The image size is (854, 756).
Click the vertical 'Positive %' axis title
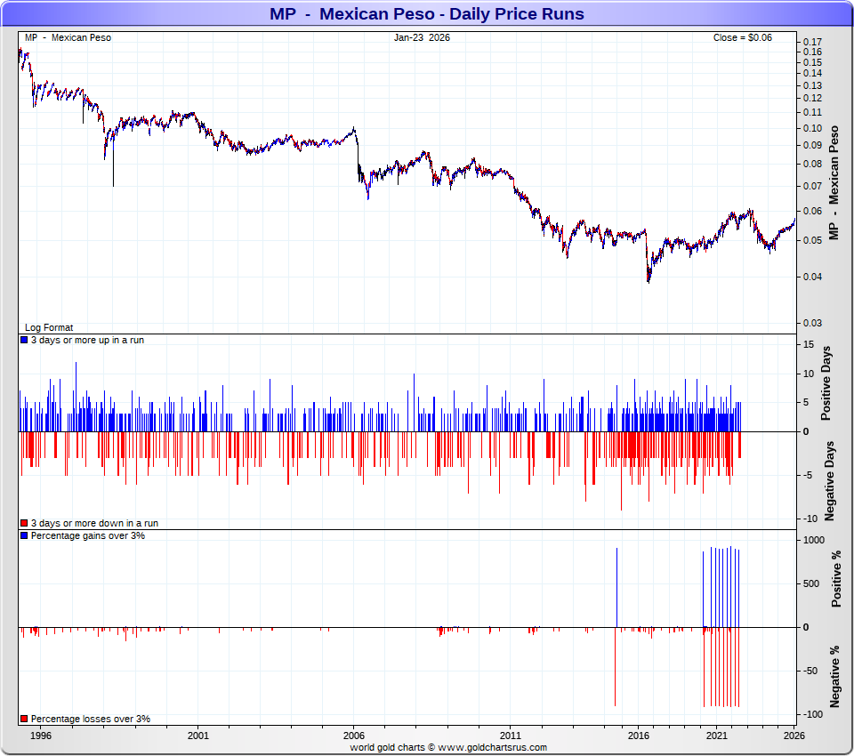[x=836, y=579]
